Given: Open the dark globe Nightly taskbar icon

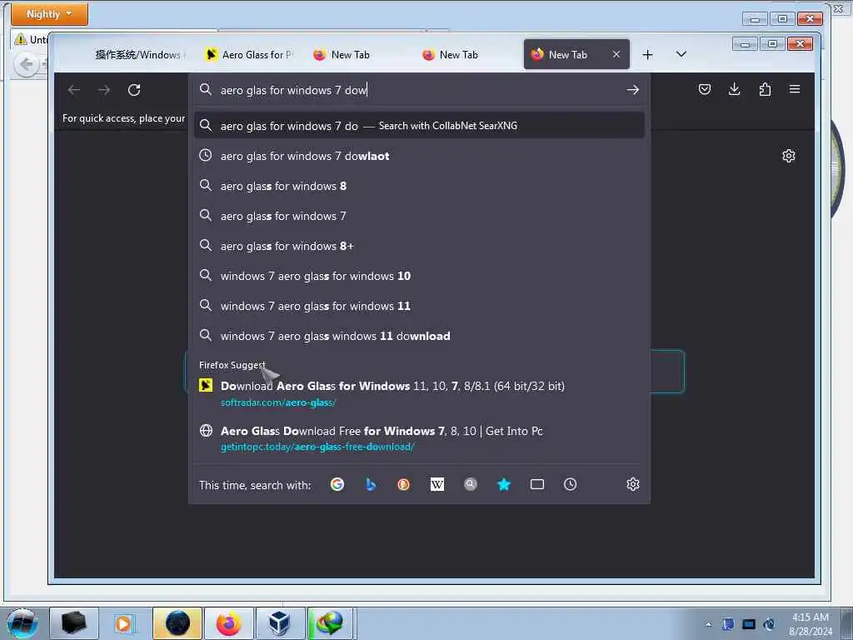Looking at the screenshot, I should 177,623.
